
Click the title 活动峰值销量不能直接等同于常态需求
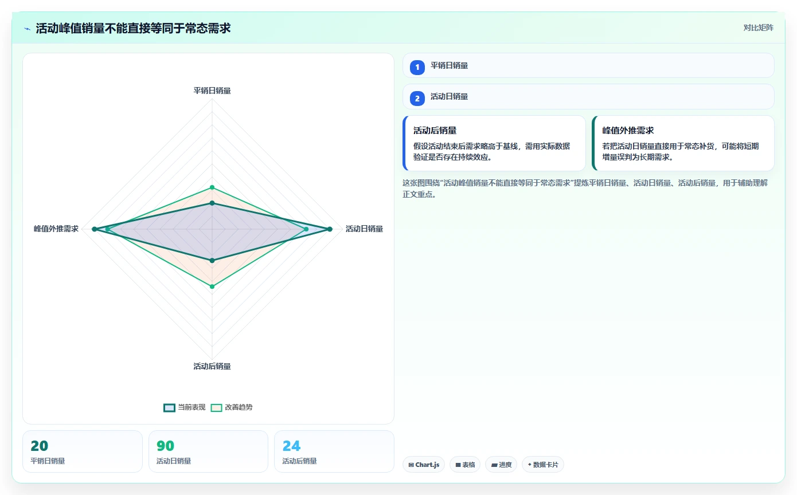point(133,29)
